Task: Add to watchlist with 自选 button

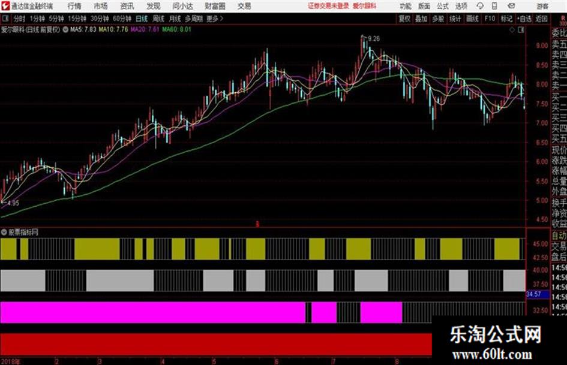Action: 524,19
